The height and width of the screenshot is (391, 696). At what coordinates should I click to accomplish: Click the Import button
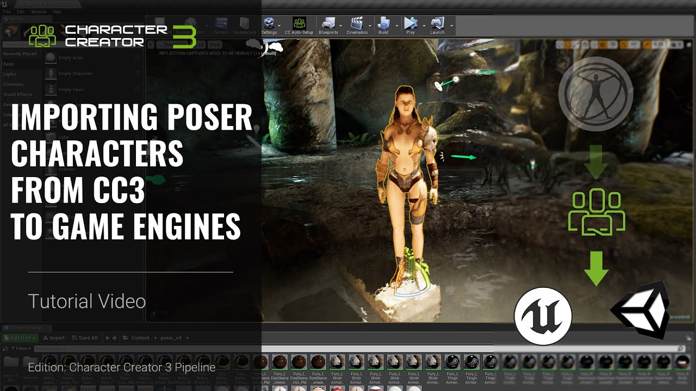pos(54,338)
